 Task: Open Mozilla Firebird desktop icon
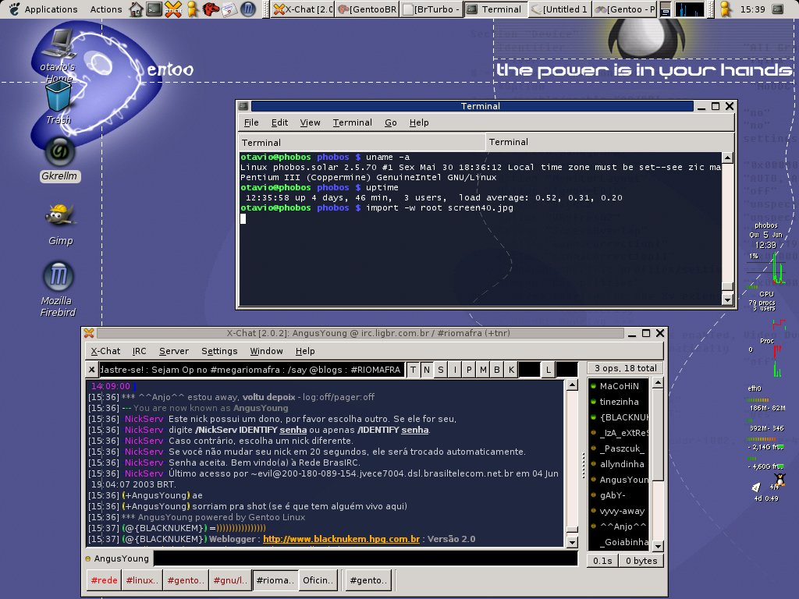[x=58, y=289]
